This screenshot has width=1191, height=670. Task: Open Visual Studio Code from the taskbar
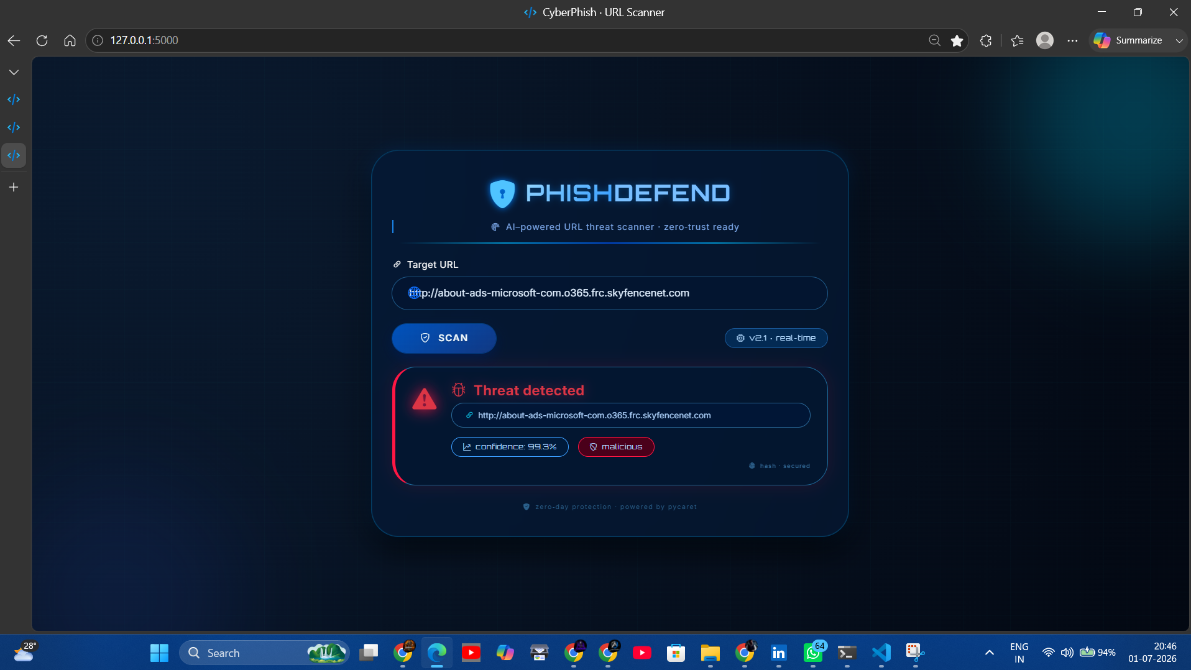[881, 653]
